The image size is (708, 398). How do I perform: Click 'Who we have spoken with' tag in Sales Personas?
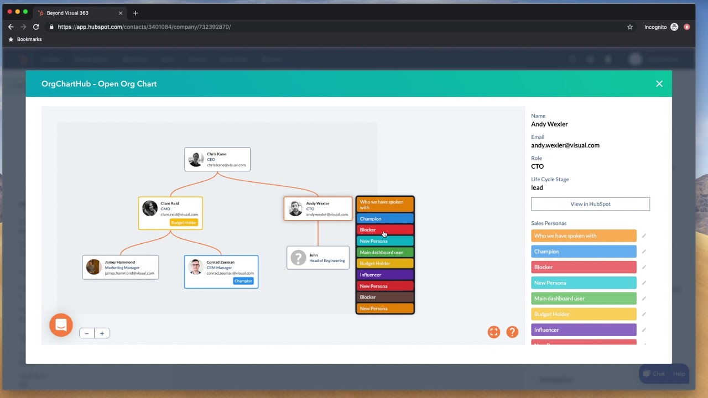[584, 236]
